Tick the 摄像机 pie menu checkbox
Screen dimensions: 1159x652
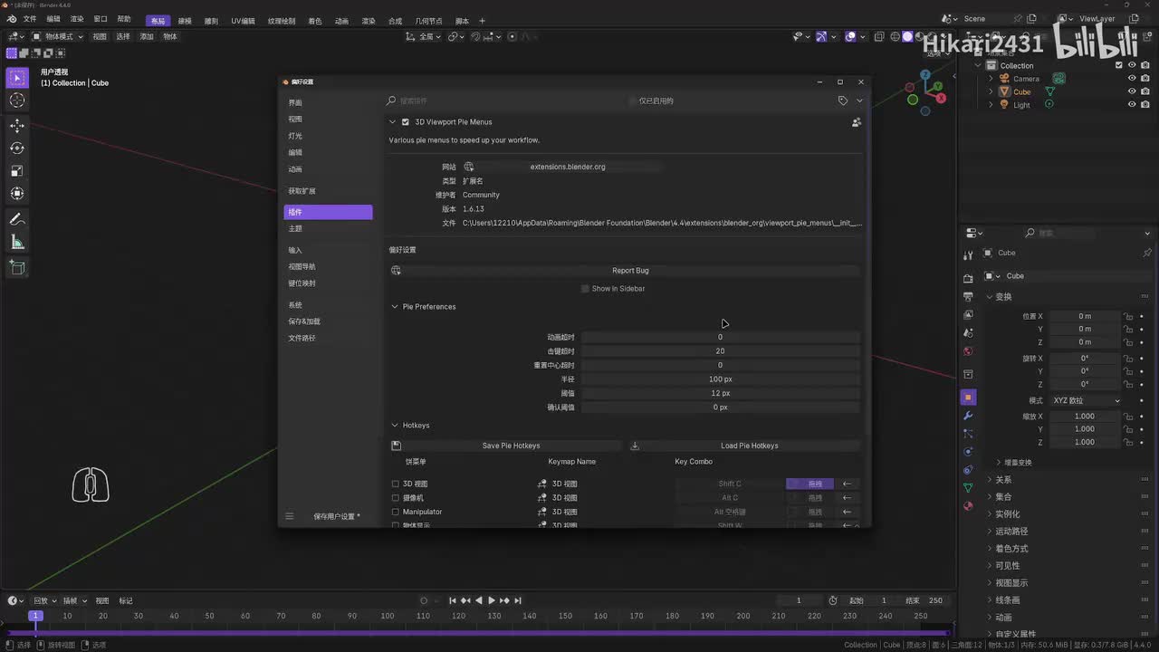click(396, 498)
